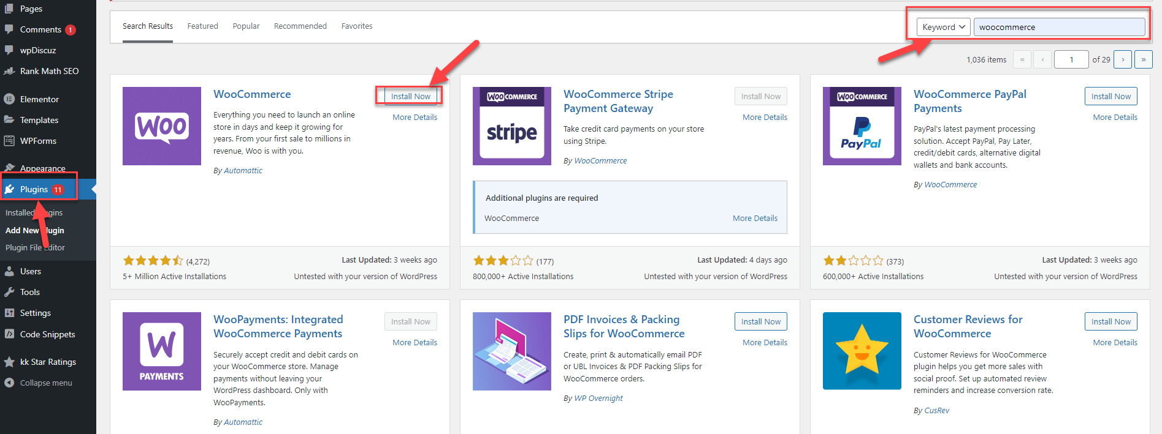Viewport: 1162px width, 434px height.
Task: Click the plugin search input field
Action: pyautogui.click(x=1059, y=27)
